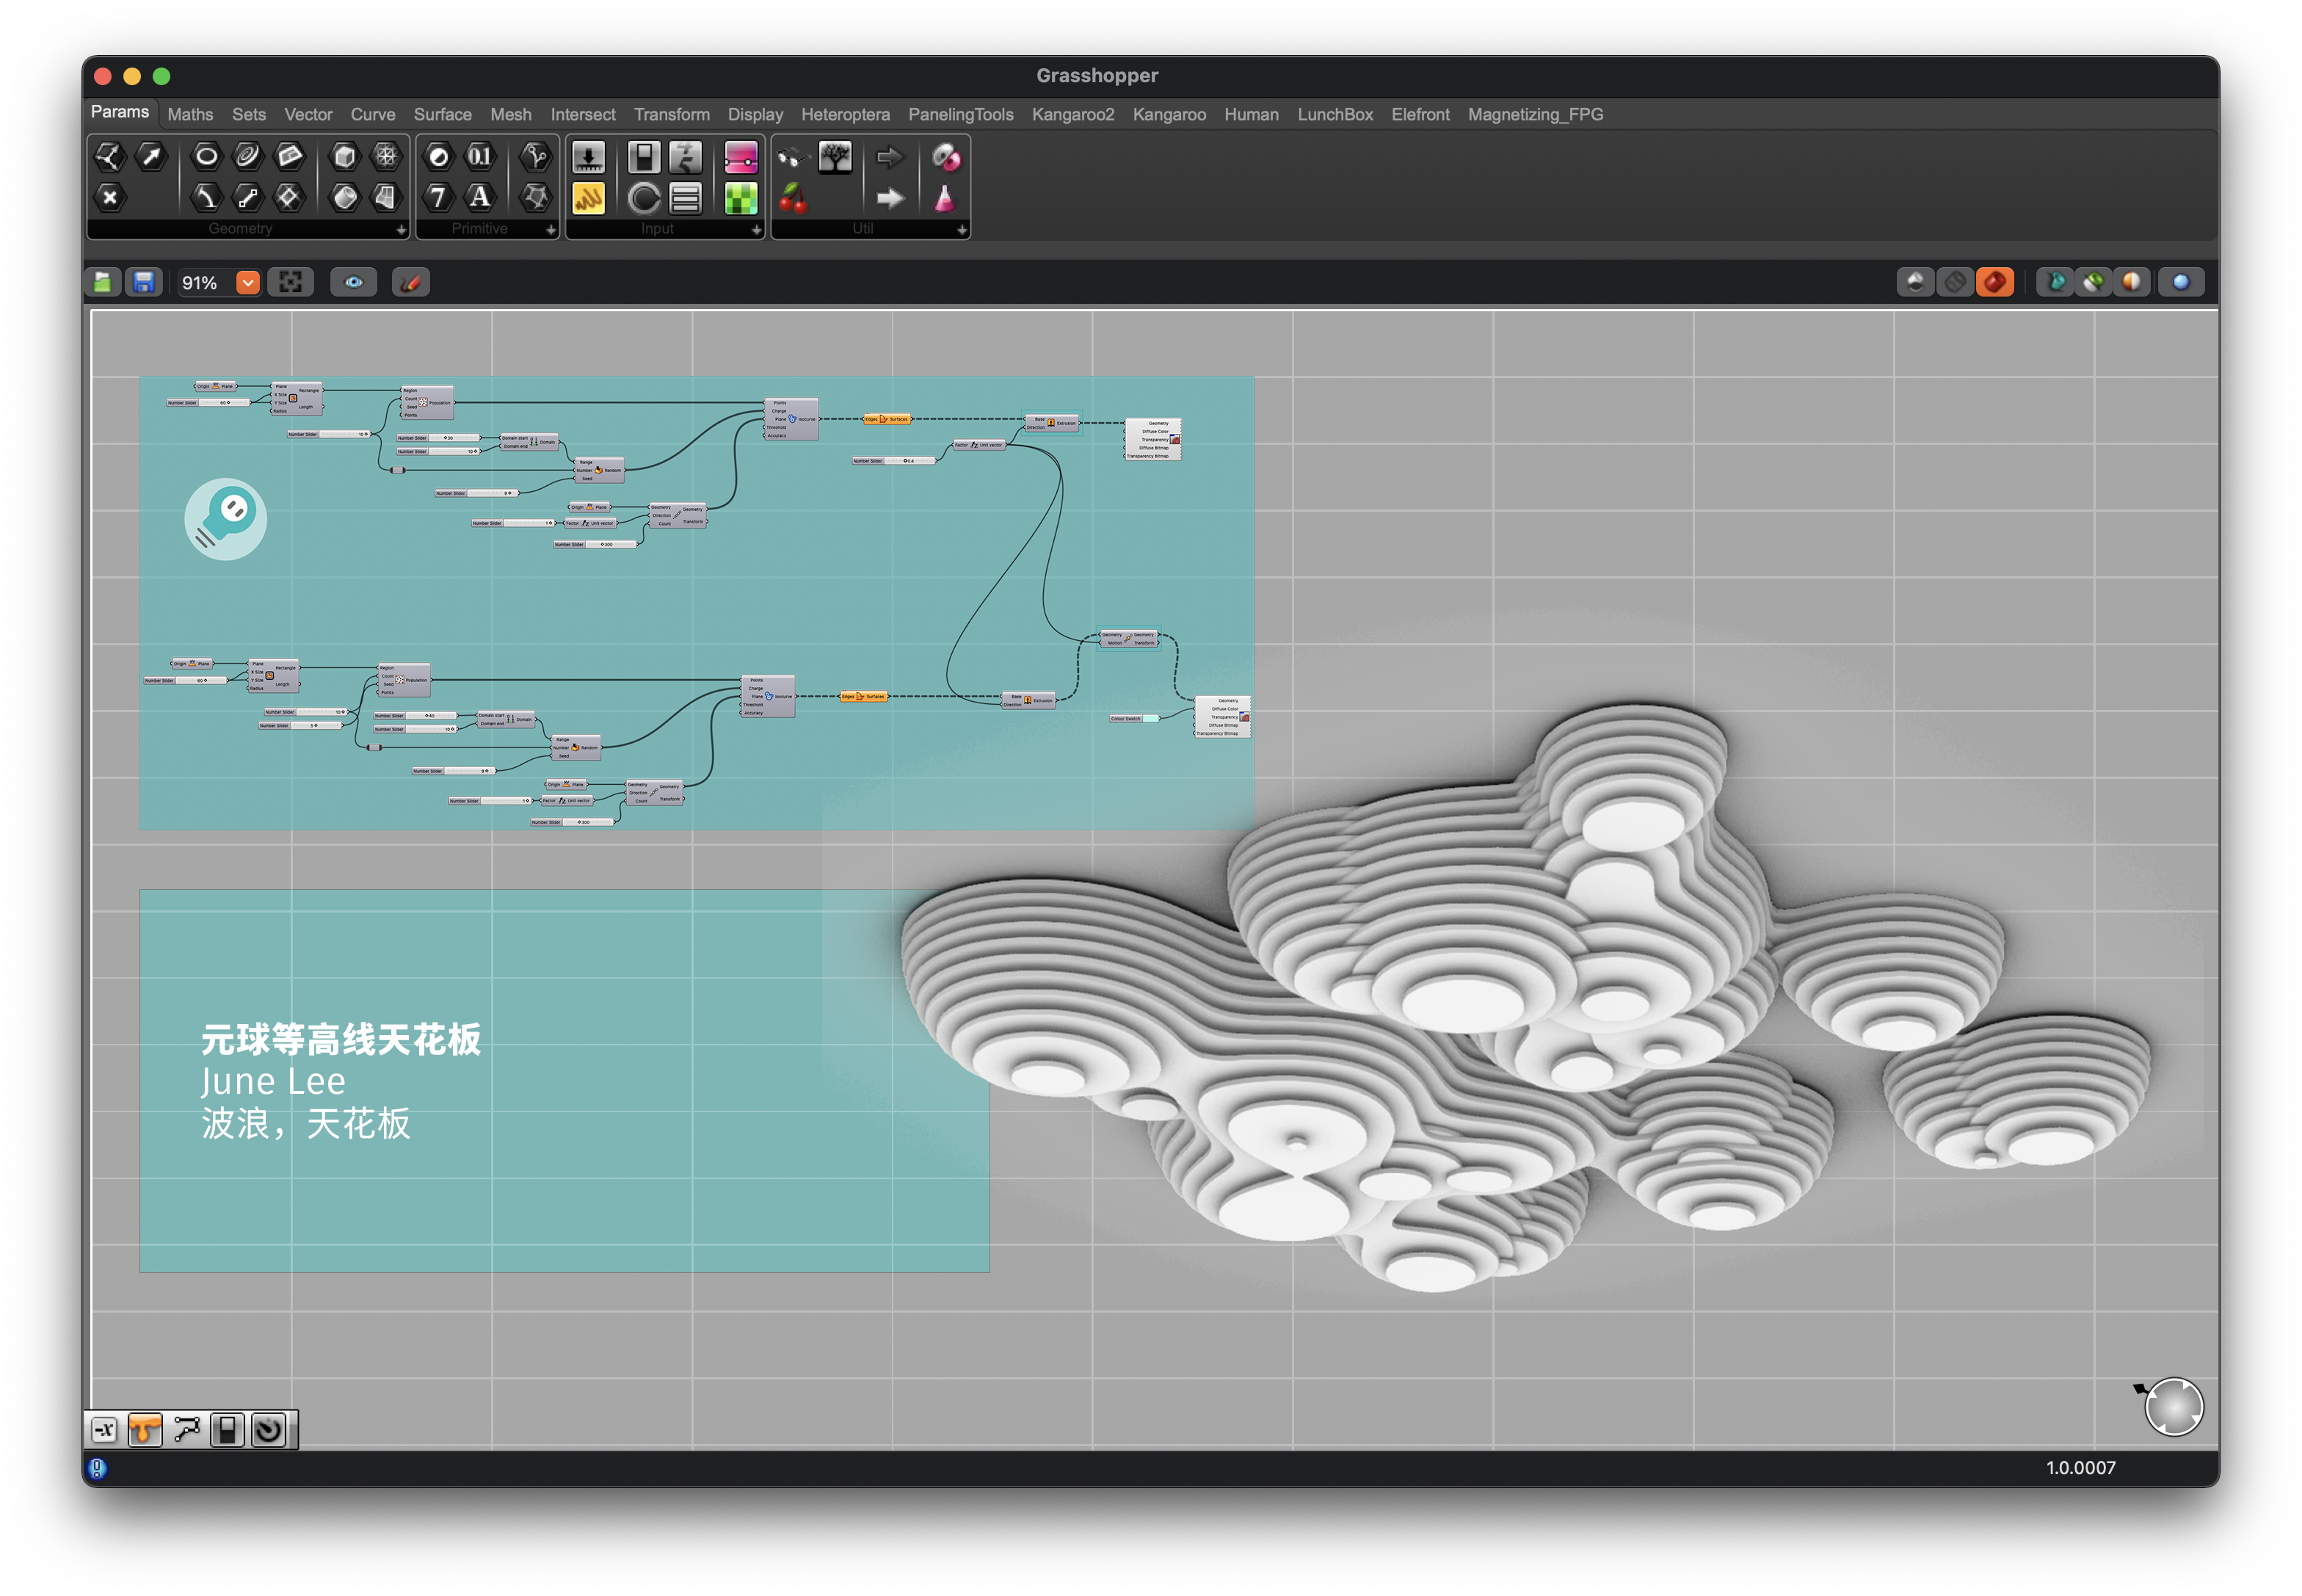This screenshot has height=1596, width=2302.
Task: Click the zoom extents button
Action: pos(290,283)
